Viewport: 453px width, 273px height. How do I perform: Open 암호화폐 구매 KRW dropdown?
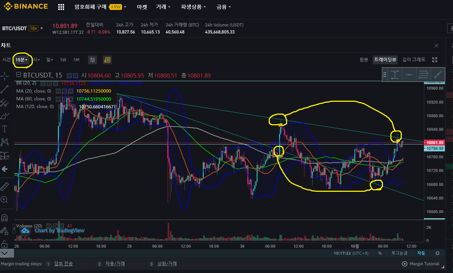point(100,7)
